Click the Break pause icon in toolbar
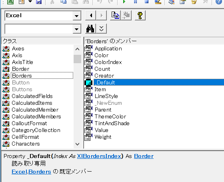Viewport: 224px width, 182px height. (136, 2)
